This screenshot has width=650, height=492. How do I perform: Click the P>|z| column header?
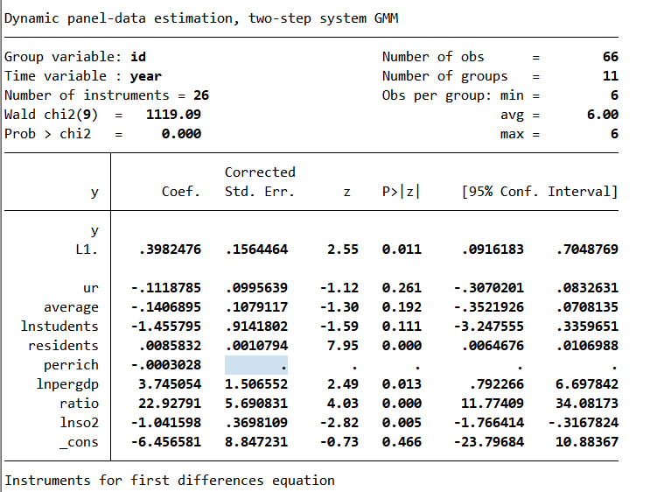[x=401, y=192]
